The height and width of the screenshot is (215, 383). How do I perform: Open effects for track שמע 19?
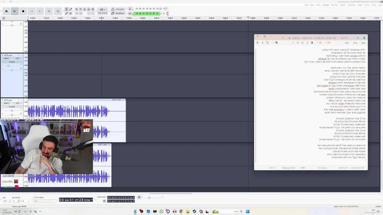[x=12, y=107]
